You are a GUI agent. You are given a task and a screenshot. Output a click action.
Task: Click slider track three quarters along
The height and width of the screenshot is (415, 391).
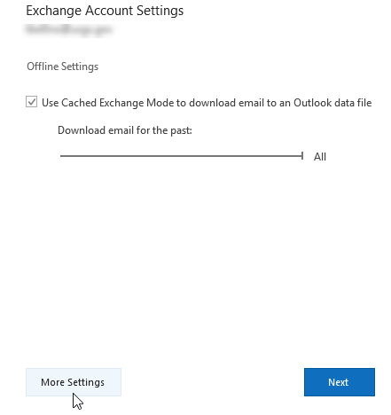(x=242, y=156)
